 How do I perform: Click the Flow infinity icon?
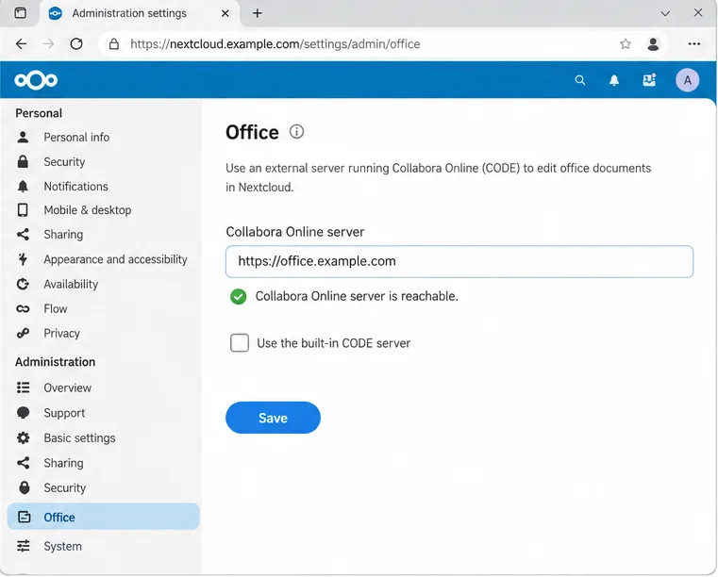coord(23,309)
